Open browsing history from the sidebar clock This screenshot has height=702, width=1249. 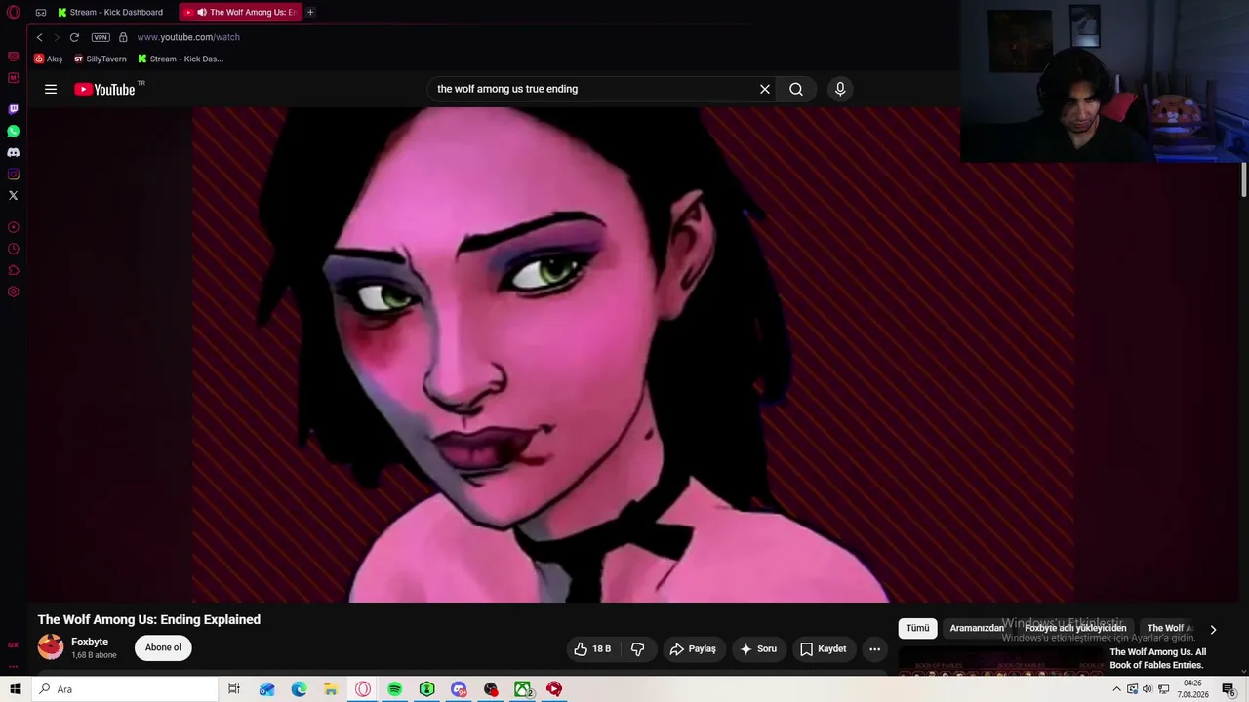pyautogui.click(x=14, y=249)
